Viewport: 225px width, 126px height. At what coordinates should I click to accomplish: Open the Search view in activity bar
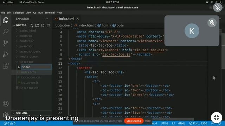click(x=6, y=31)
